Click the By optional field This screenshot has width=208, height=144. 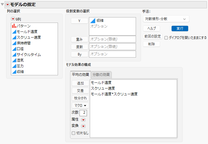pyautogui.click(x=112, y=54)
